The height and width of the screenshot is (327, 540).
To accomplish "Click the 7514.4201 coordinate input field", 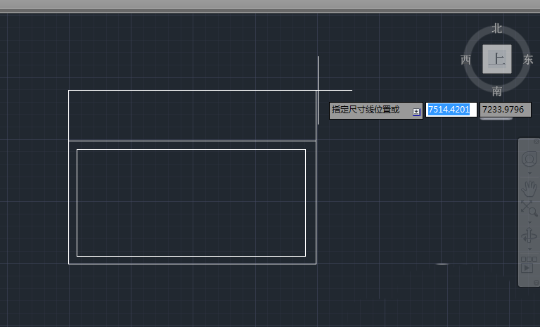I will coord(451,110).
